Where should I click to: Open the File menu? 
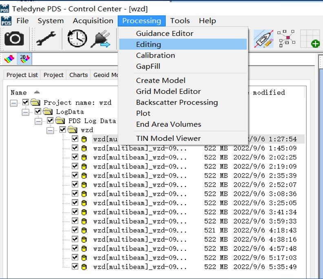[x=23, y=21]
